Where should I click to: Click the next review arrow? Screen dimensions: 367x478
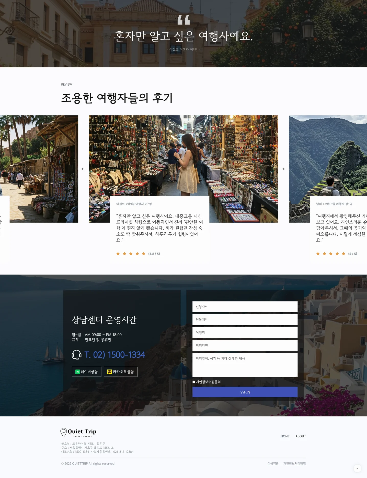point(283,169)
